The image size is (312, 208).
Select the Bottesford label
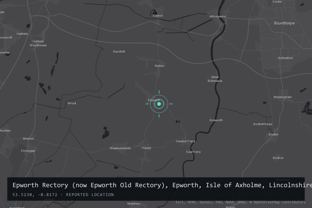[285, 58]
